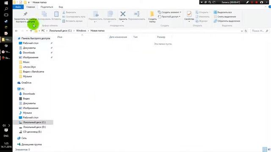
Task: Select the whcssv34yo folder
Action: [x=29, y=67]
